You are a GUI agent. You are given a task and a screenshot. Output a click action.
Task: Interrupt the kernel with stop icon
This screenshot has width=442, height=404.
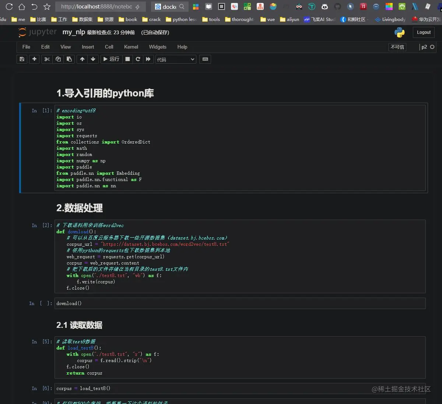click(x=127, y=59)
